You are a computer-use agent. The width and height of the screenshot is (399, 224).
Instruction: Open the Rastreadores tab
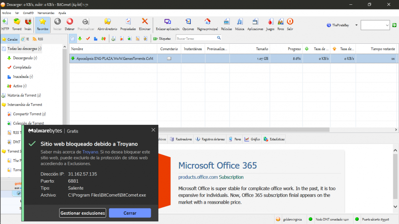tap(181, 139)
